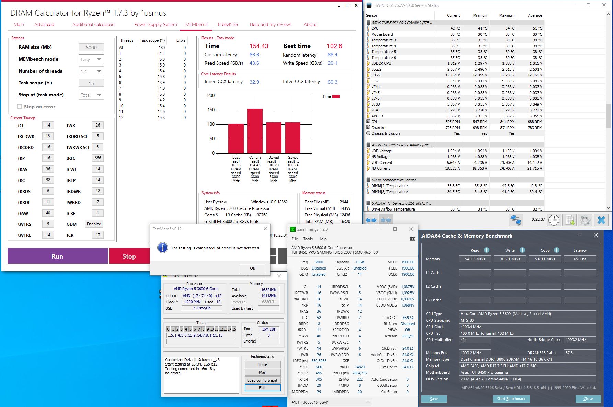Click thermometer icon beside HWiNFO Motherboard row
This screenshot has width=613, height=407.
pos(368,34)
